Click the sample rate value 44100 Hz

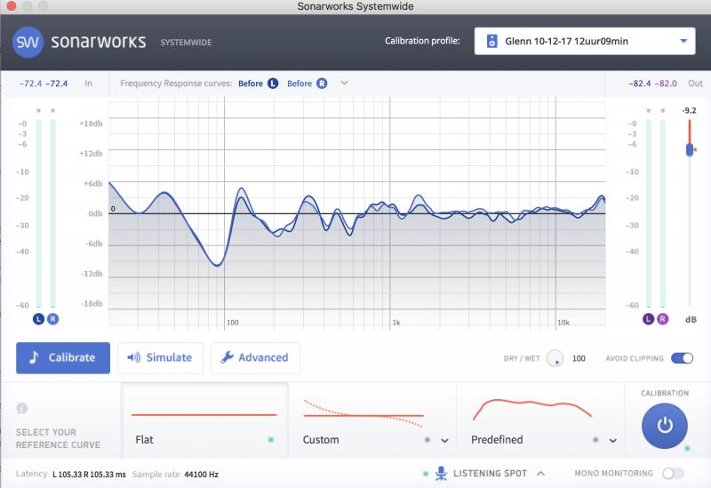pos(202,475)
